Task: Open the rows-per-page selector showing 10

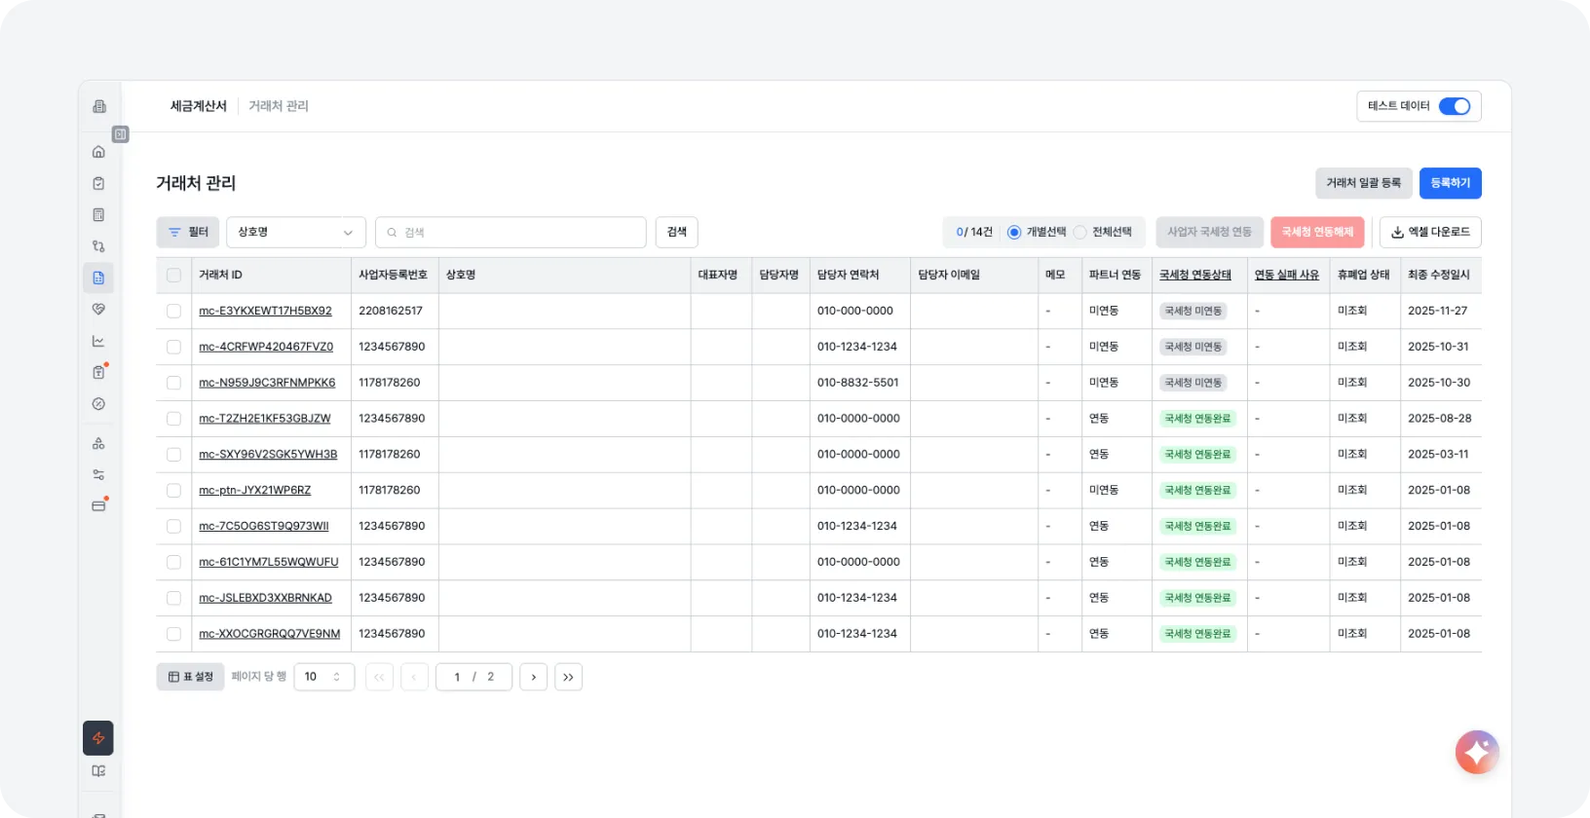Action: (323, 677)
